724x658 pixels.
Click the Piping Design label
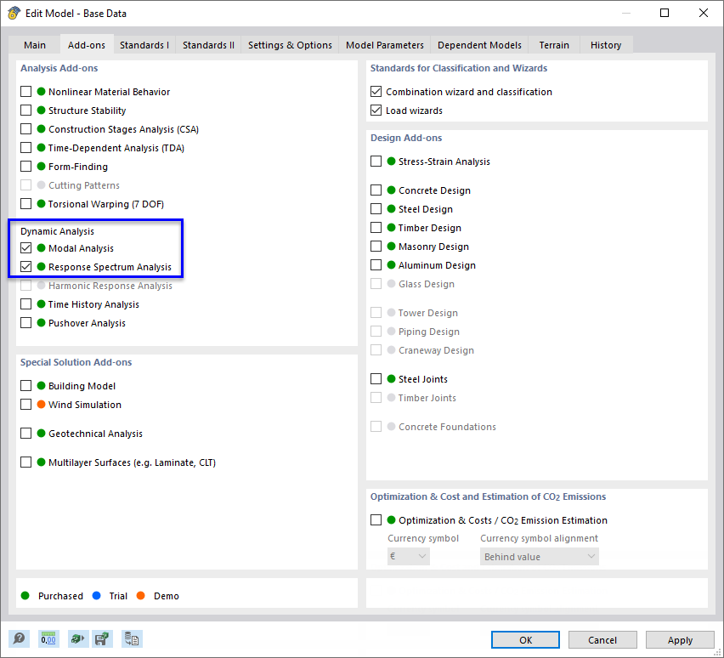coord(429,332)
